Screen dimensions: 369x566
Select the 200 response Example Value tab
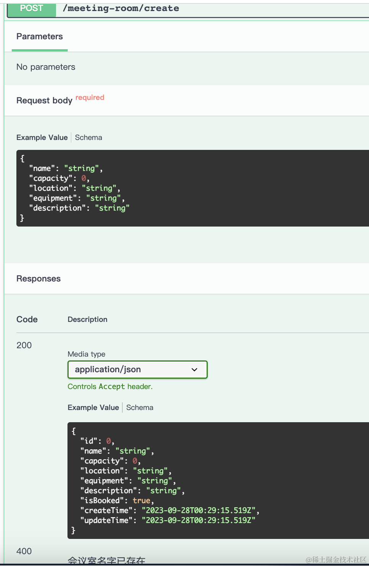point(93,408)
